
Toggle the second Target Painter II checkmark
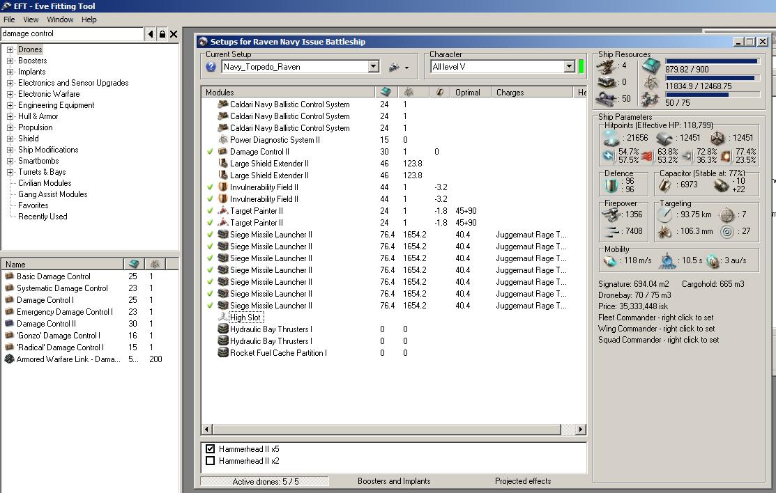pos(210,223)
